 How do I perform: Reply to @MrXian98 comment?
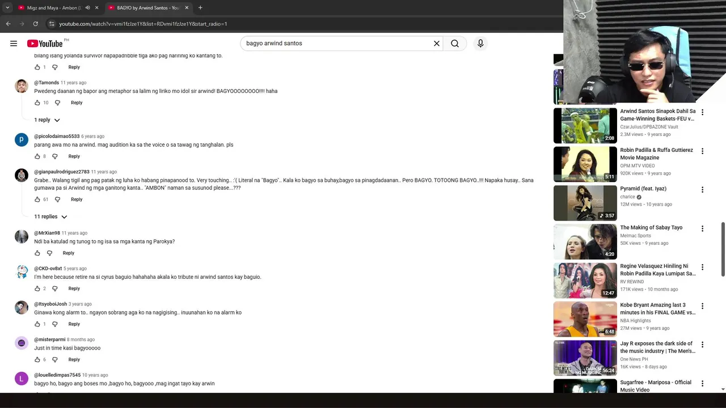[x=69, y=253]
